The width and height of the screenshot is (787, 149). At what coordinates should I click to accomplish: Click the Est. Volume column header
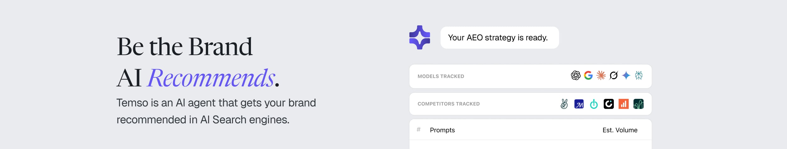click(x=620, y=130)
